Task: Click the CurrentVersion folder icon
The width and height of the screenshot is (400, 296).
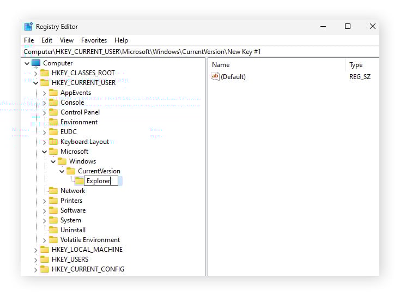Action: pyautogui.click(x=71, y=171)
